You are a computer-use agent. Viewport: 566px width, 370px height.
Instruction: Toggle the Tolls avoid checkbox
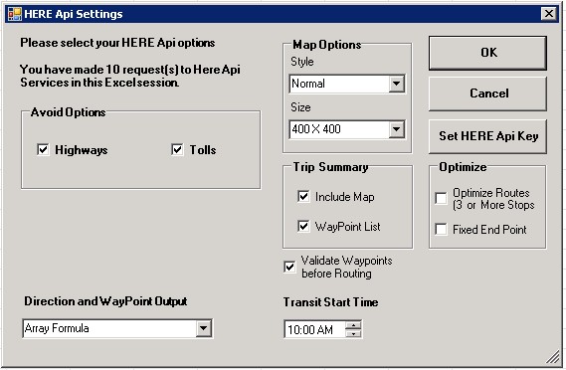[177, 149]
